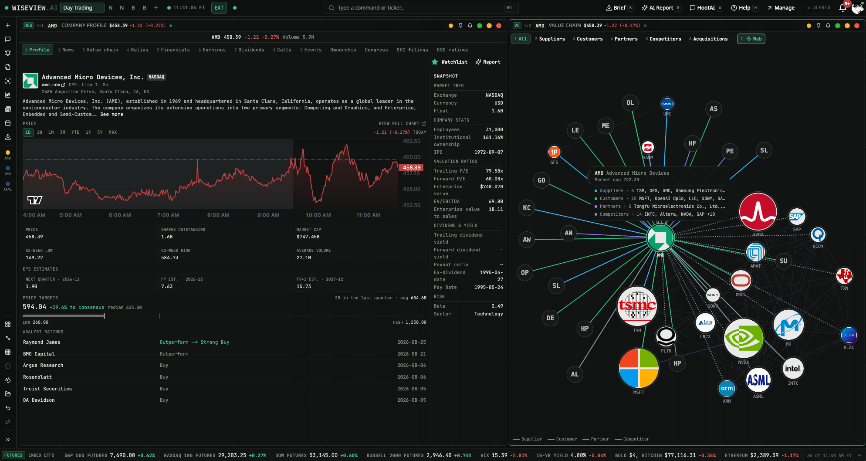Switch to the Financials tab
The height and width of the screenshot is (461, 866).
coord(173,50)
